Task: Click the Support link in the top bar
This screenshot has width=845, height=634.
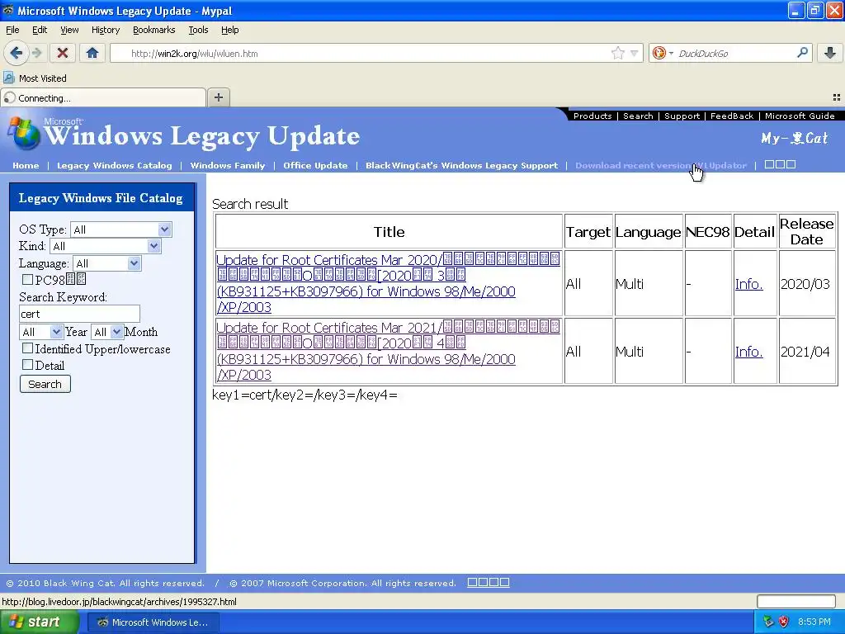Action: click(x=682, y=116)
